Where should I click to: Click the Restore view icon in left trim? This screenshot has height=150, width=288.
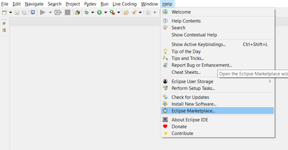pos(4,23)
